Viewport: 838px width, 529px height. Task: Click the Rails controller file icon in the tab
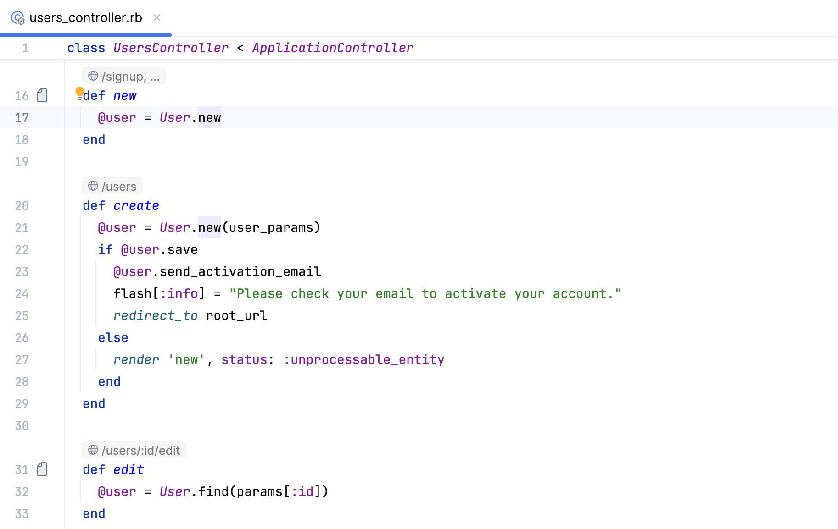click(17, 17)
